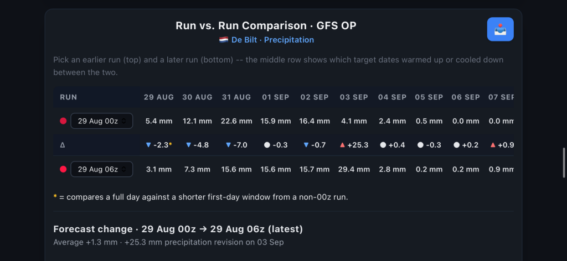This screenshot has width=567, height=261.
Task: Click the De Bilt · Precipitation link
Action: tap(272, 40)
